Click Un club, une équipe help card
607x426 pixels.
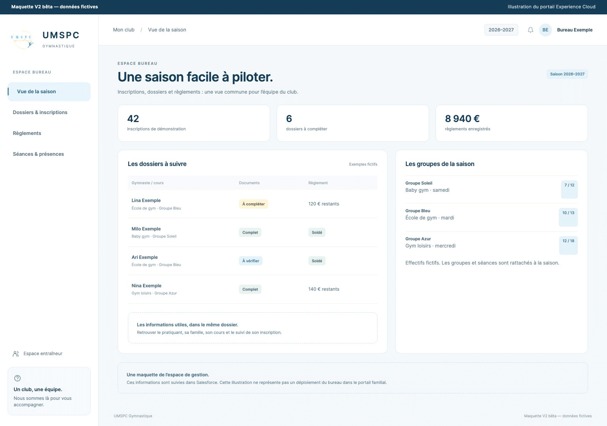tap(49, 391)
